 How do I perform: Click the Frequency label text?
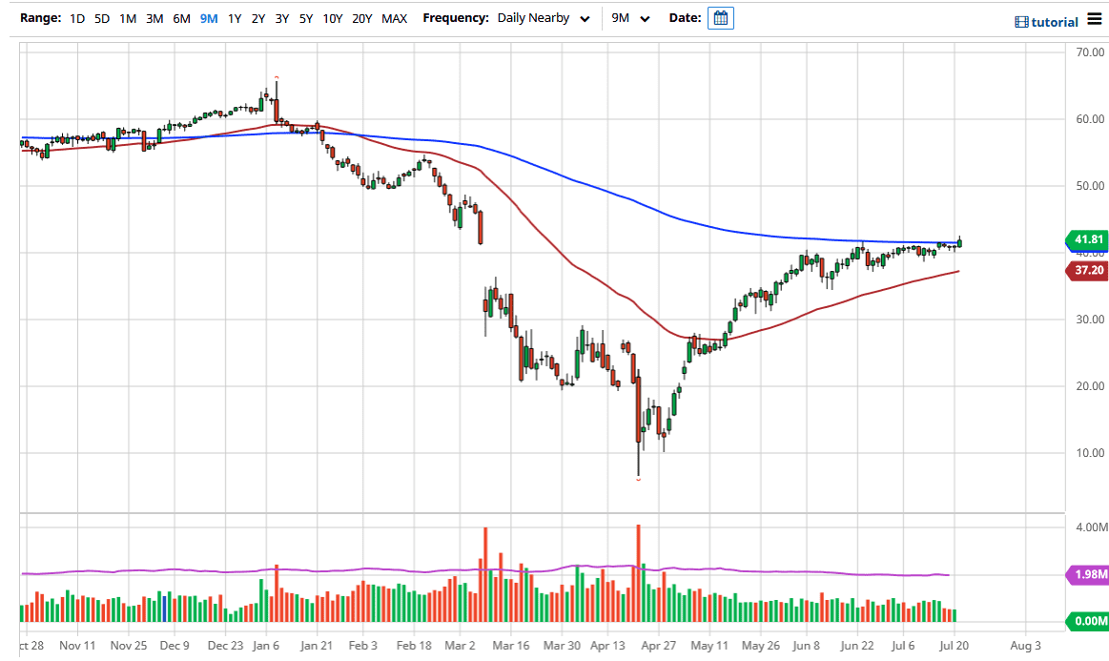tap(456, 18)
